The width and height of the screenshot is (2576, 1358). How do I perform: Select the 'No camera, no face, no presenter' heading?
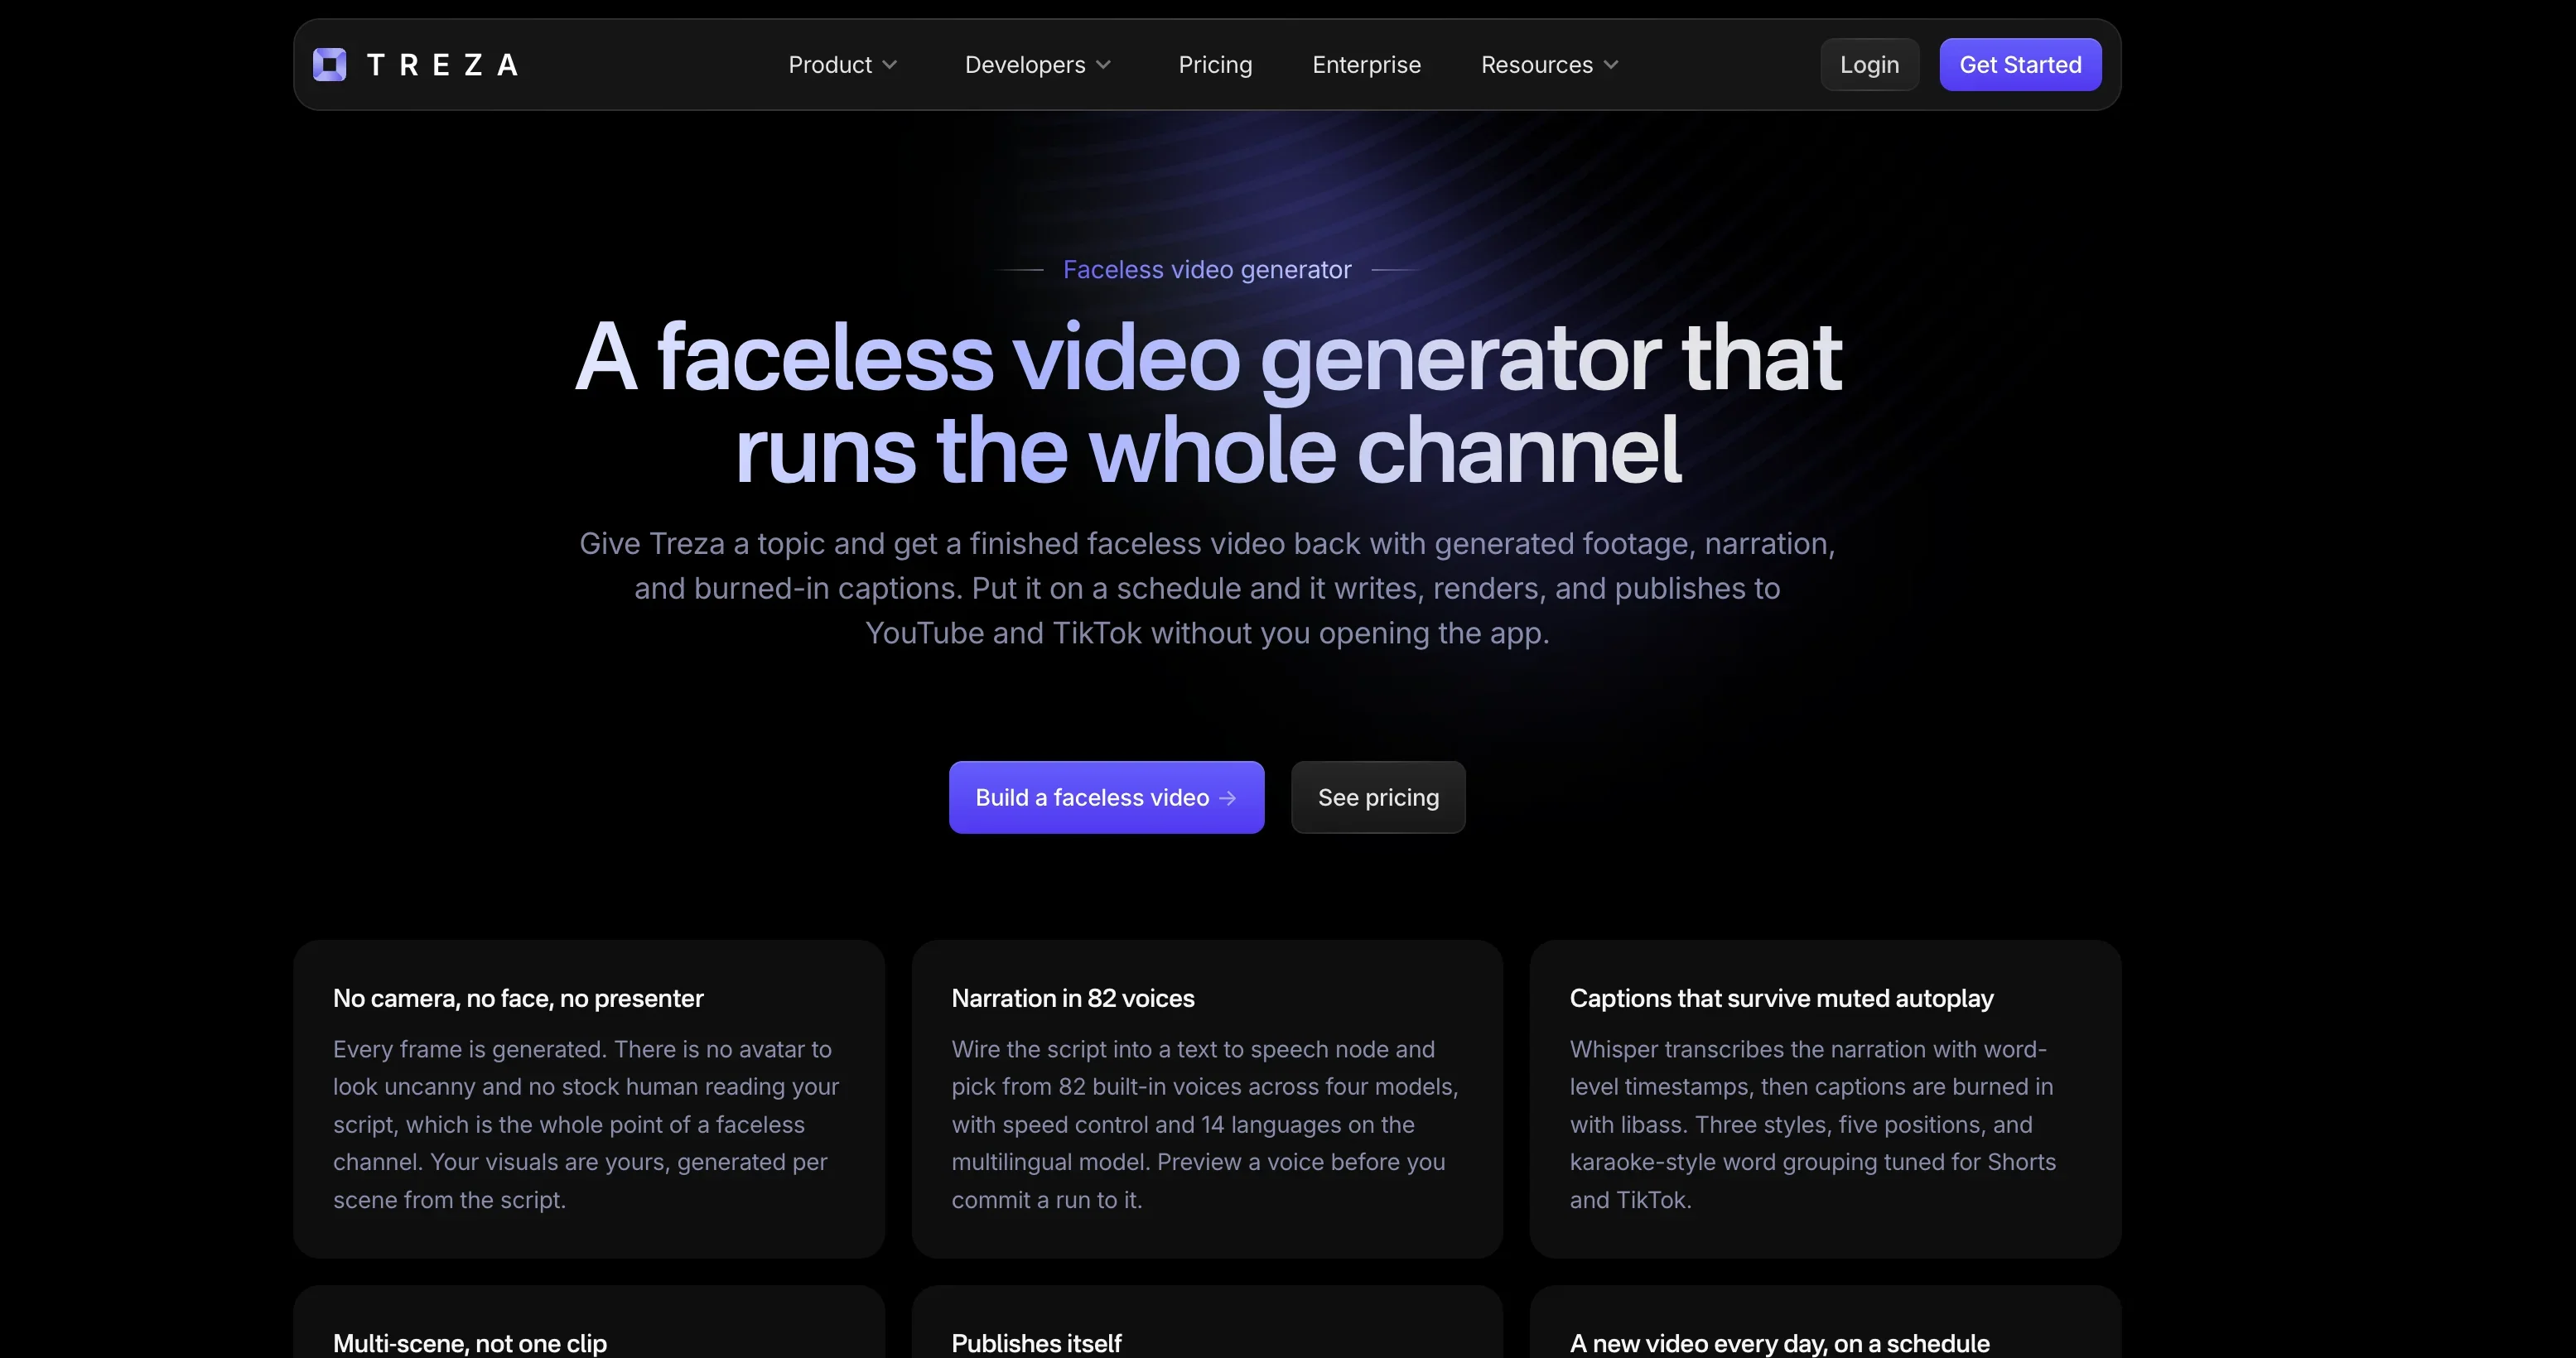click(x=518, y=998)
